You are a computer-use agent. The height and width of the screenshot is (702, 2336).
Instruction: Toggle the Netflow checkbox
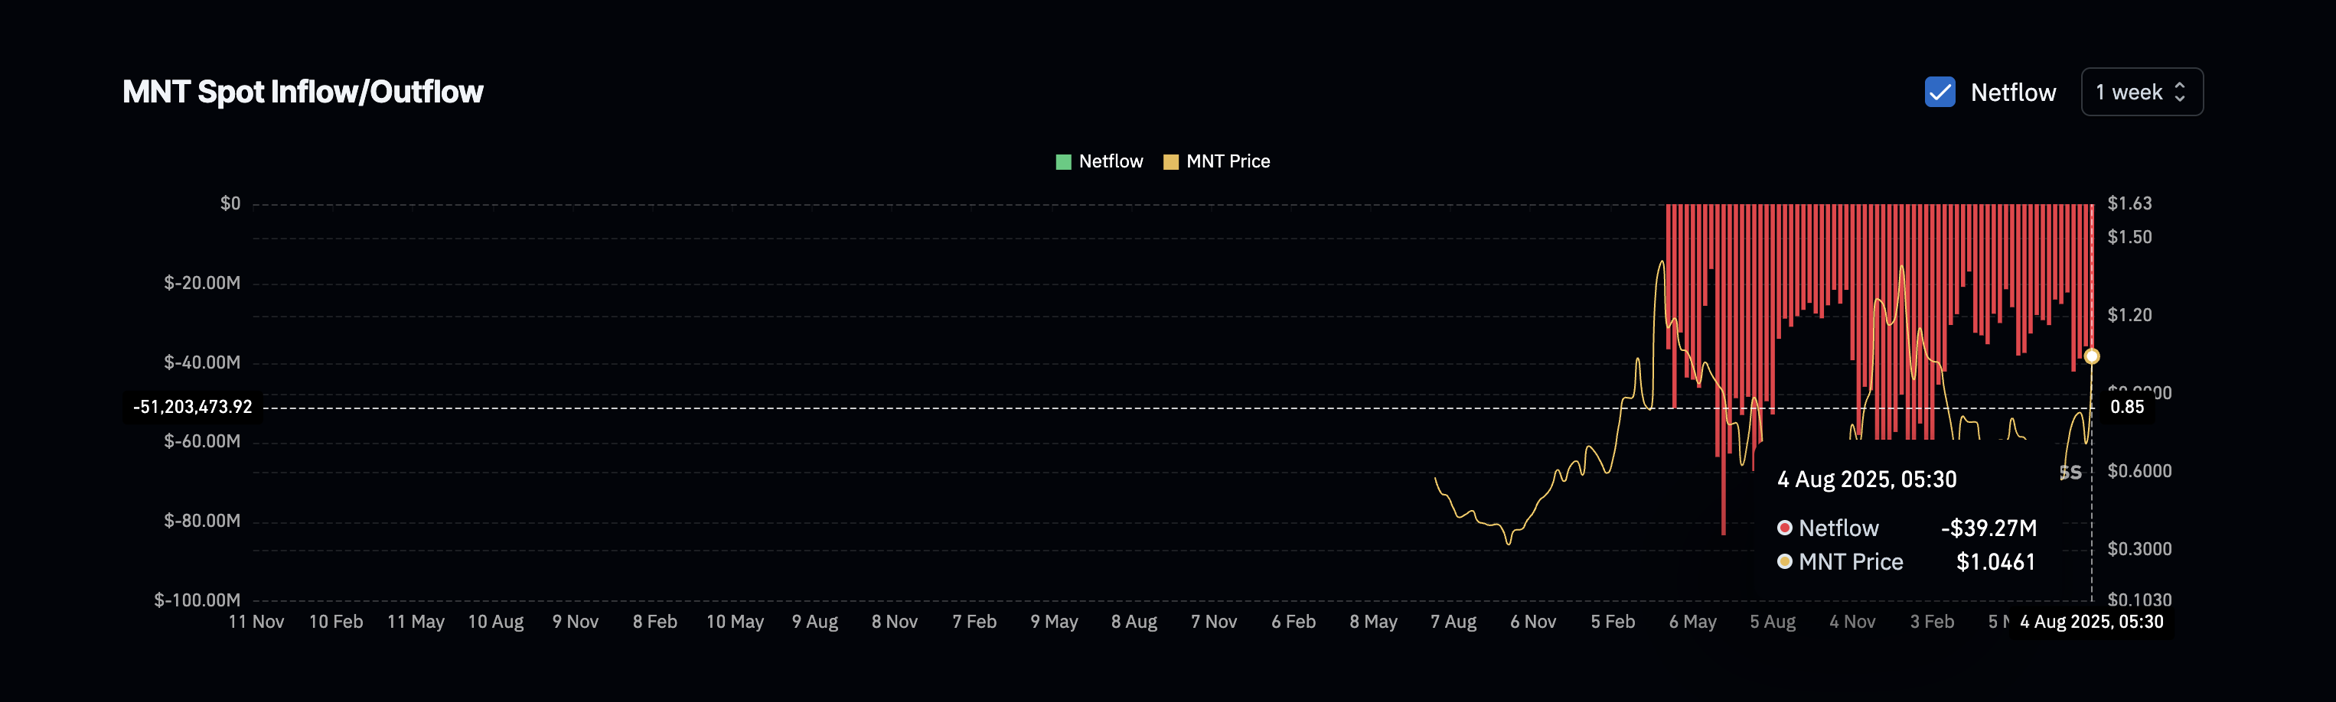(x=1940, y=93)
